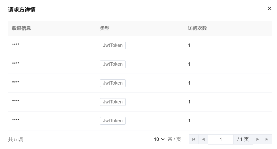Image resolution: width=277 pixels, height=149 pixels.
Task: Click the 敏感信息 column header
Action: [x=21, y=28]
